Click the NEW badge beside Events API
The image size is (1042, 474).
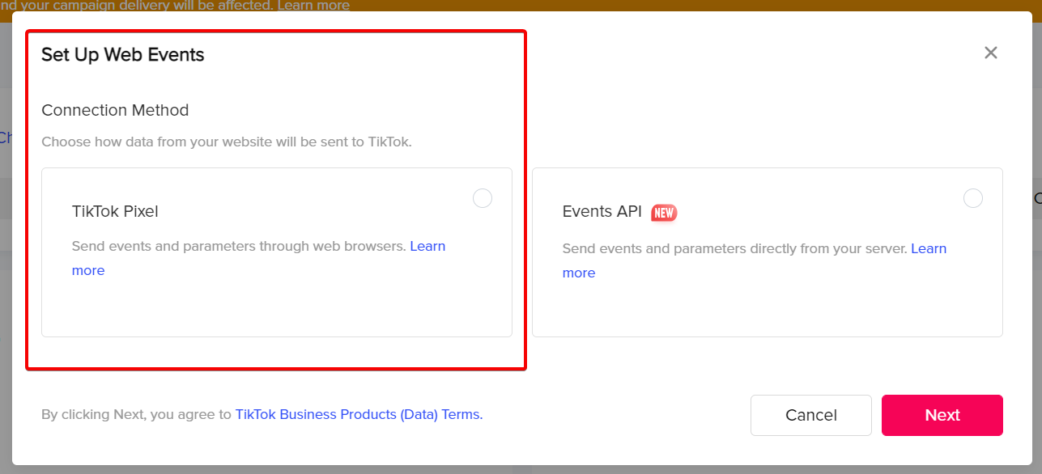(664, 213)
